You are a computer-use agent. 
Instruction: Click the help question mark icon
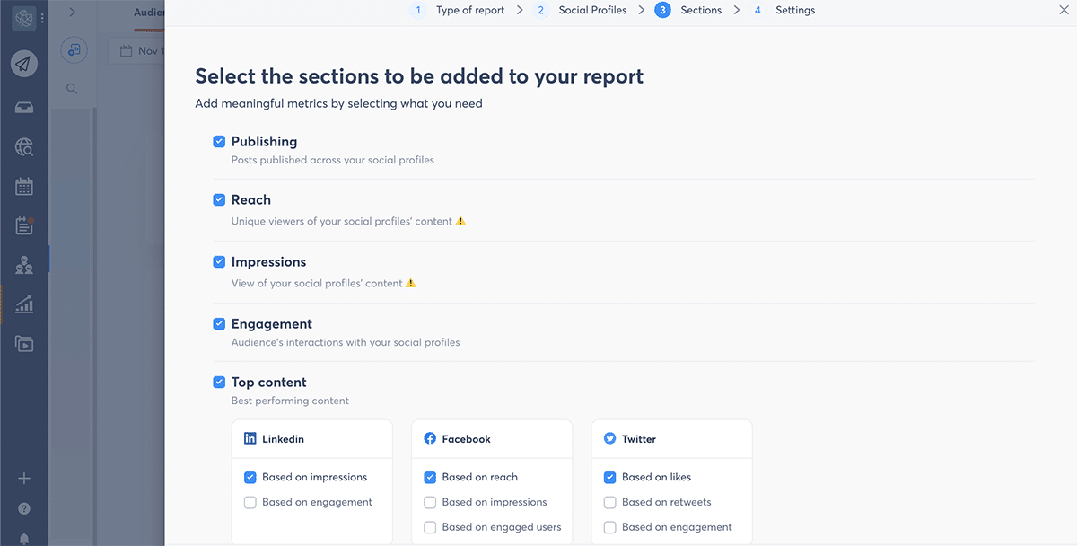point(24,508)
